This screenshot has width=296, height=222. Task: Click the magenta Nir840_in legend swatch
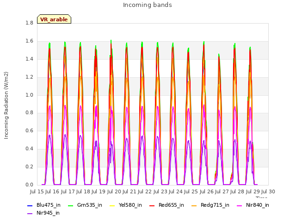coord(240,205)
